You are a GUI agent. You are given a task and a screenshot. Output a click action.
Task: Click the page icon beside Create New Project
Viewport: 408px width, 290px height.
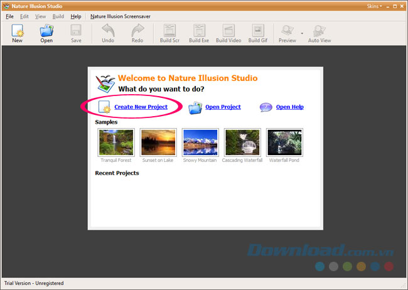(104, 107)
